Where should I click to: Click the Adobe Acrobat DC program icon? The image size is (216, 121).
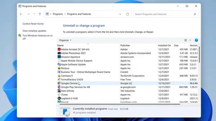[59, 49]
